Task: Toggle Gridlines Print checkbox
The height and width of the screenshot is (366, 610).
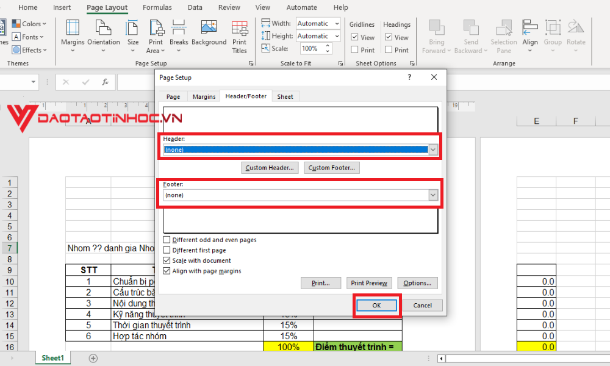Action: pyautogui.click(x=354, y=50)
